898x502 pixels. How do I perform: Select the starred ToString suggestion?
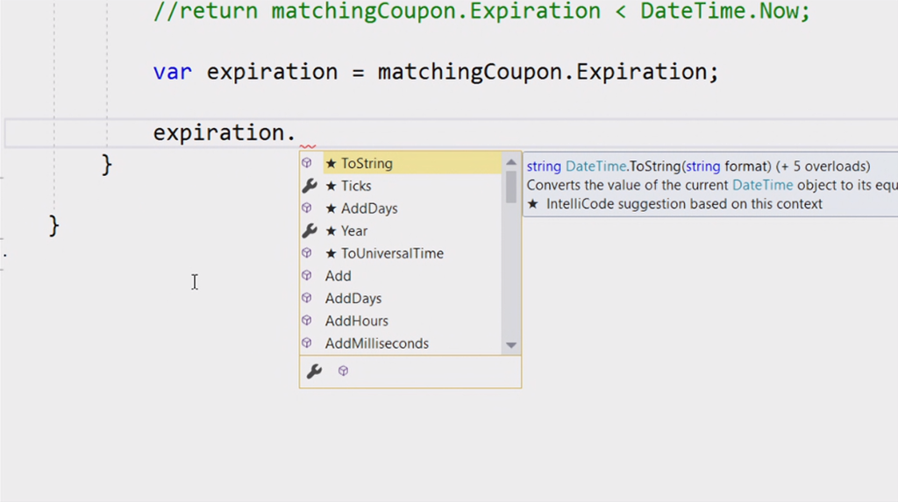pyautogui.click(x=367, y=163)
